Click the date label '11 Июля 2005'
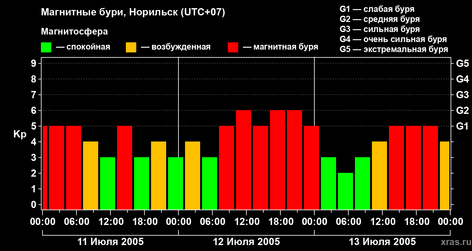 point(110,242)
